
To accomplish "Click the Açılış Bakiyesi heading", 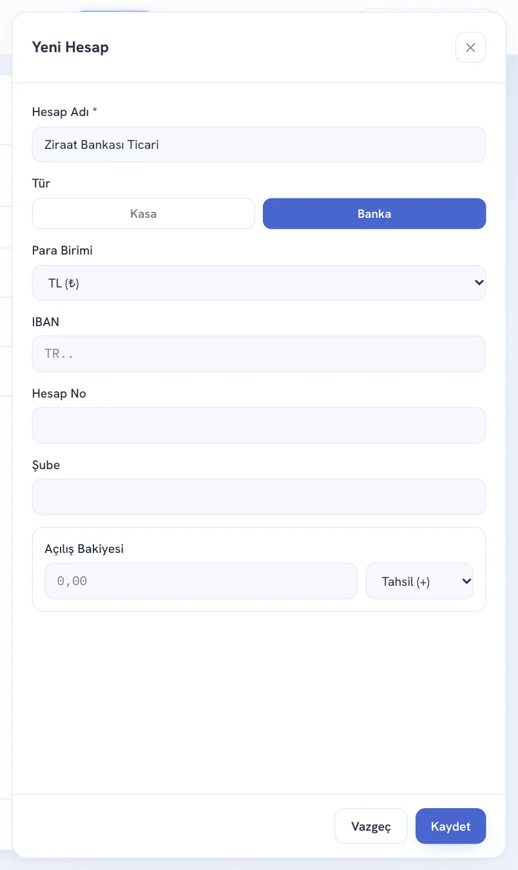I will [x=84, y=549].
